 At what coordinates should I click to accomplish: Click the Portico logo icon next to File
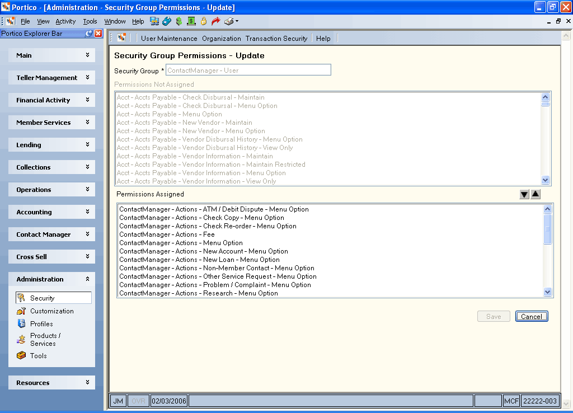[x=11, y=21]
